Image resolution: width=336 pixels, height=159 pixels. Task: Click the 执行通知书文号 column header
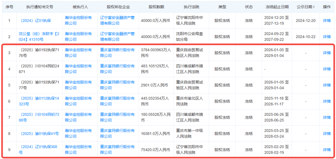click(x=40, y=7)
